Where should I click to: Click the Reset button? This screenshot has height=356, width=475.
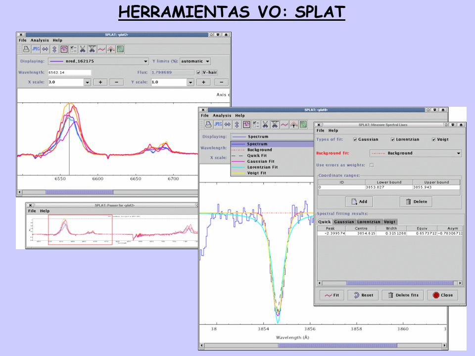tap(363, 295)
